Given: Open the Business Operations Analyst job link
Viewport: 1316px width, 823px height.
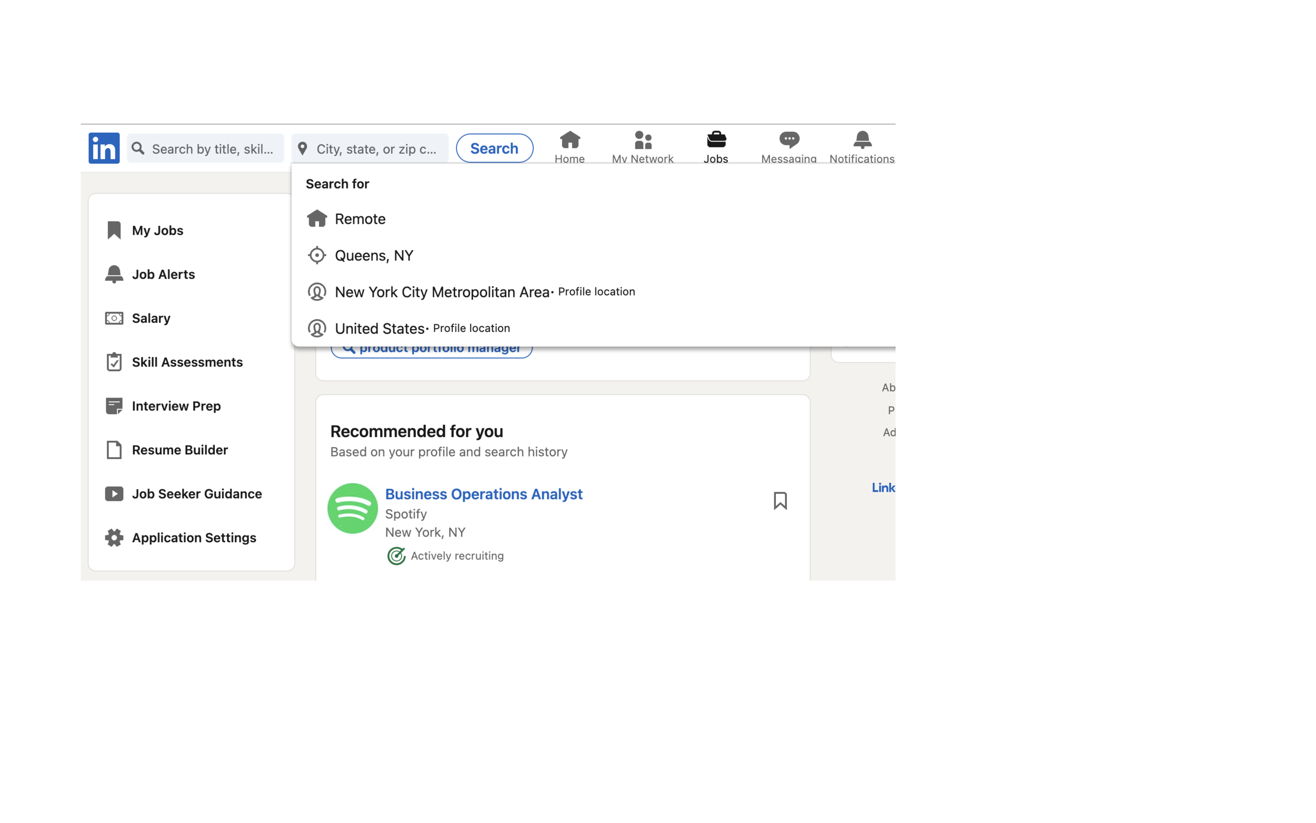Looking at the screenshot, I should pyautogui.click(x=484, y=494).
